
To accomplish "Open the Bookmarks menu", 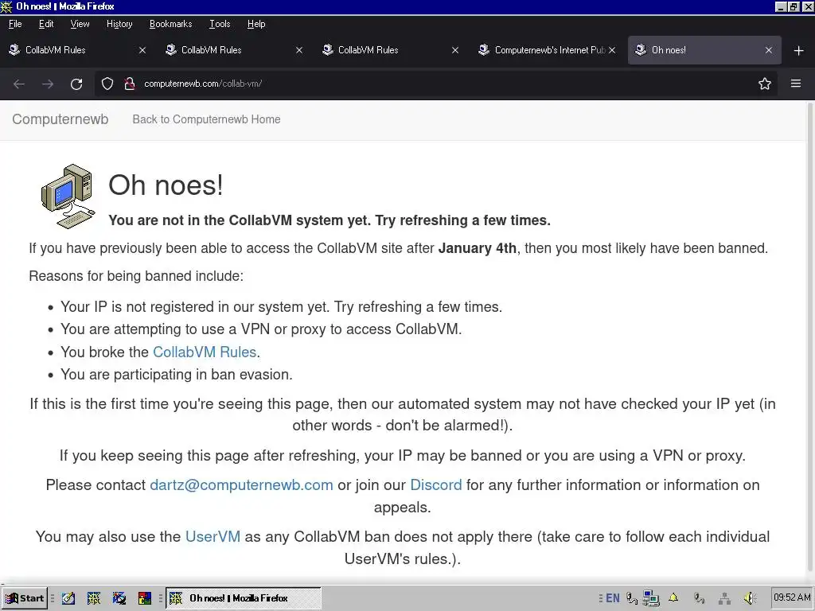I will click(170, 24).
